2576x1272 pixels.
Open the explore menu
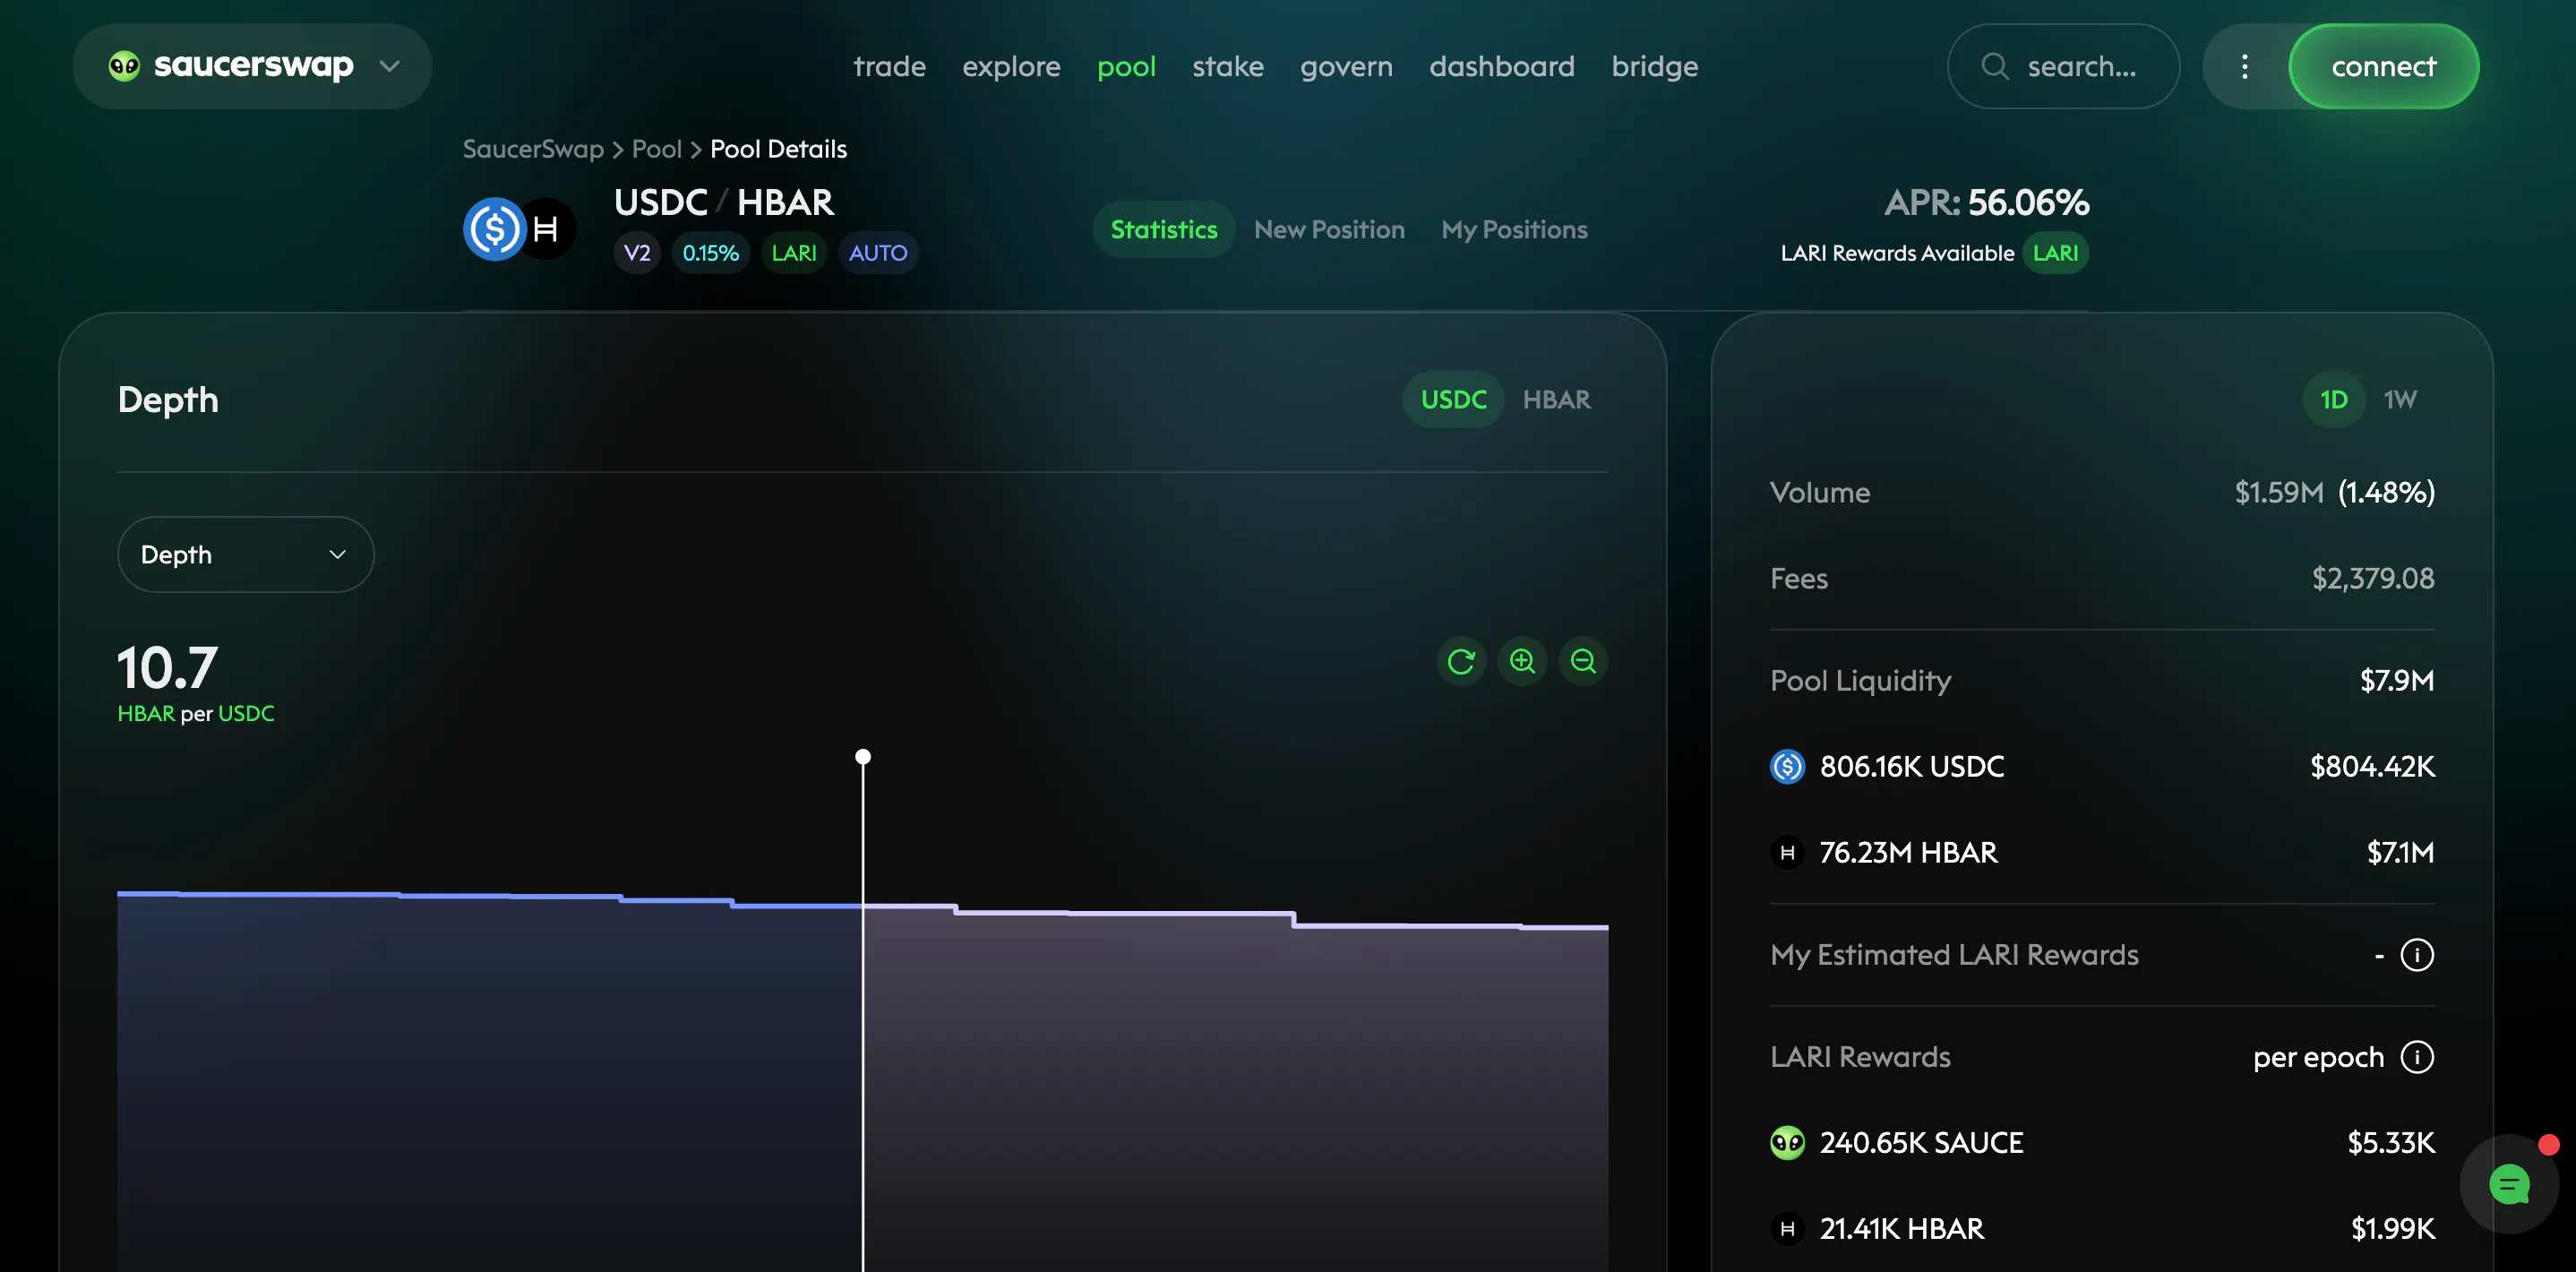click(1011, 66)
